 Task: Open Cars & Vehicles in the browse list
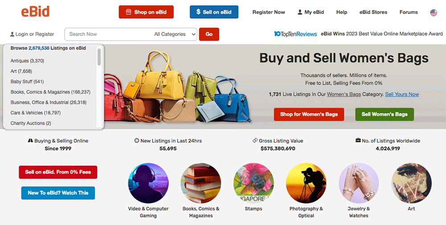(36, 113)
